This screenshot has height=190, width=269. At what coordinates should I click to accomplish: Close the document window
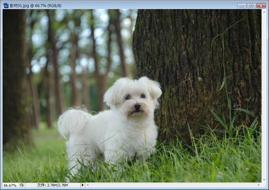(261, 6)
